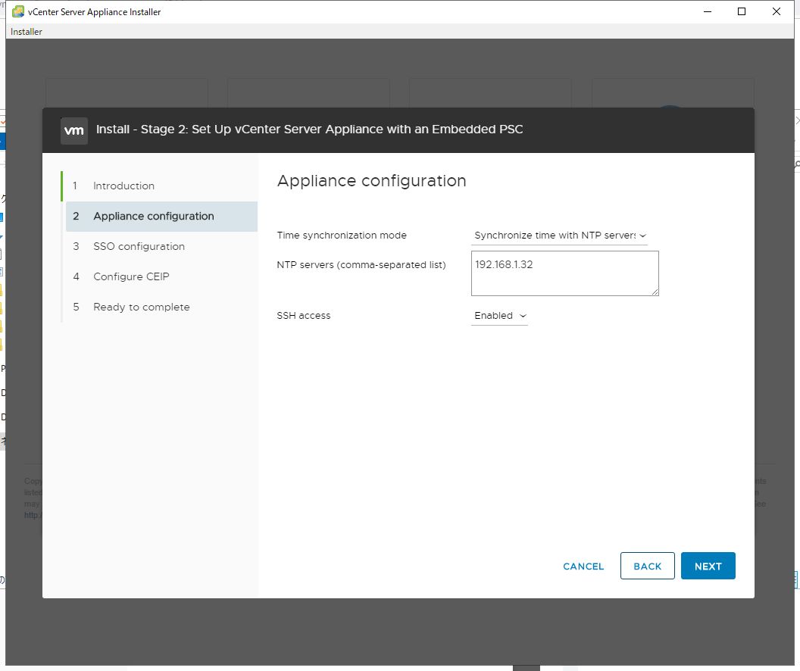Click the Appliance configuration page heading
The image size is (800, 671).
[x=371, y=181]
